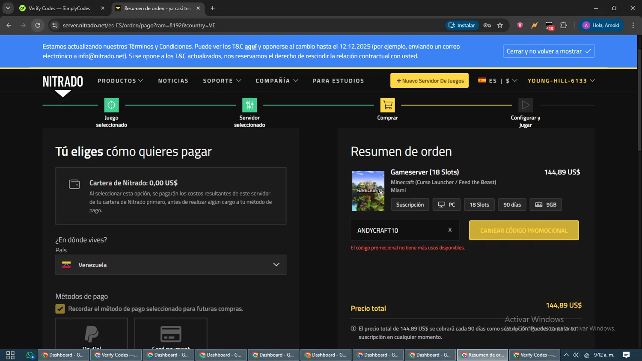The height and width of the screenshot is (361, 642).
Task: Expand the SOPORTE menu
Action: point(222,80)
